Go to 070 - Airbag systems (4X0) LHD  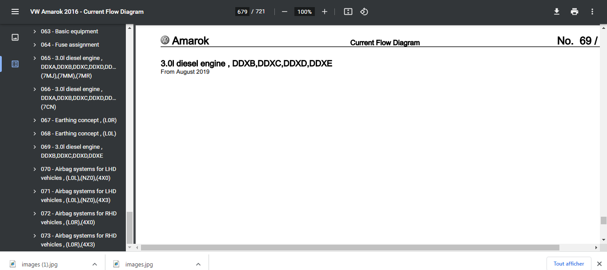coord(78,174)
